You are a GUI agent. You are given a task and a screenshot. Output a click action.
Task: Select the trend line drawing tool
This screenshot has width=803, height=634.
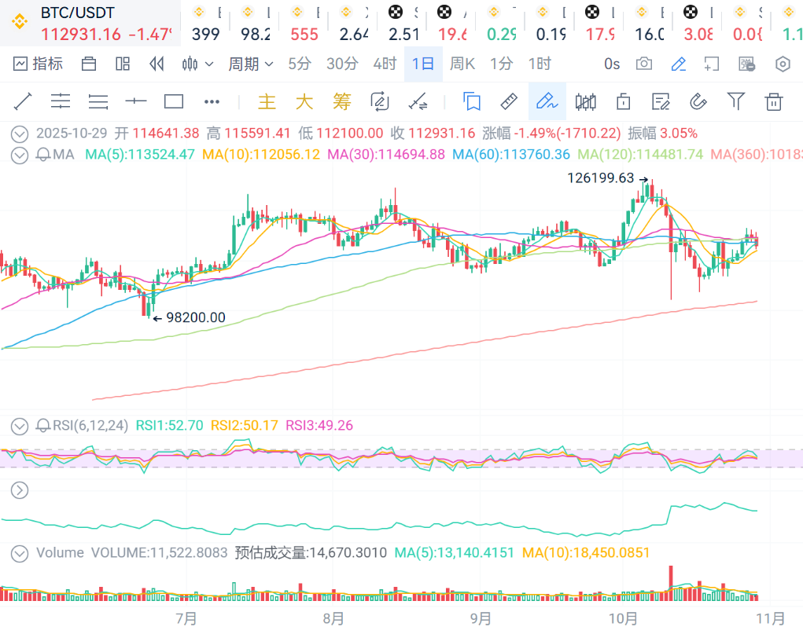(x=22, y=101)
